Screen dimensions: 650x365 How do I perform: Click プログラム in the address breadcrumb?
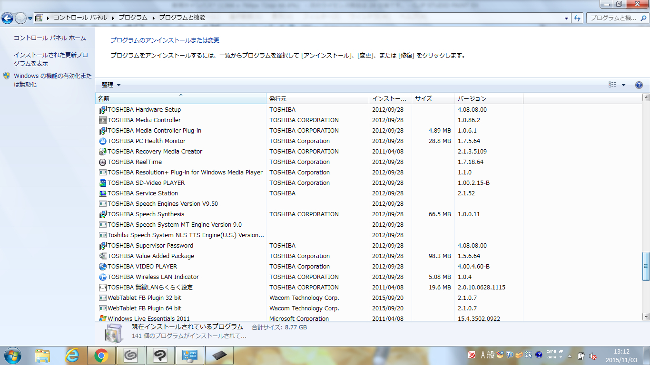pos(133,18)
